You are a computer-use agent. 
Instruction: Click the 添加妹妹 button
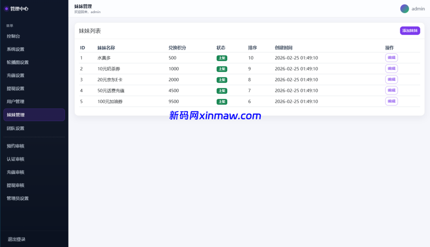coord(410,31)
